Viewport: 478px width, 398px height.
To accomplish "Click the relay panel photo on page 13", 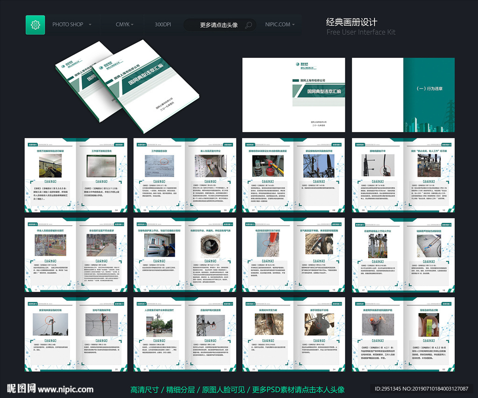I will coord(159,245).
